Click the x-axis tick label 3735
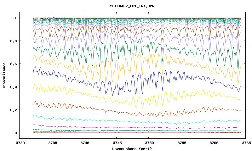 53,143
